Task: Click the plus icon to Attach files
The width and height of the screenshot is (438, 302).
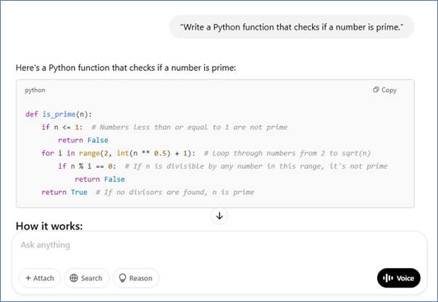Action: pyautogui.click(x=29, y=278)
